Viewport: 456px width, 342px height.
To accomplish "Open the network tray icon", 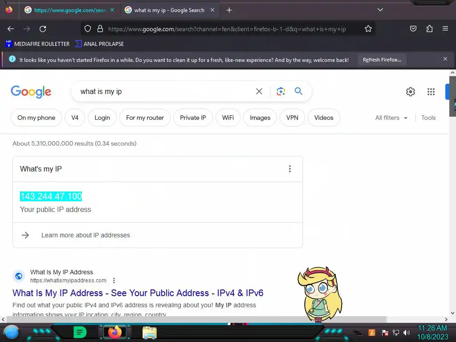I will point(395,333).
